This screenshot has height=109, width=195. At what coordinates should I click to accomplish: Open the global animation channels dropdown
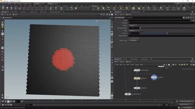186,101
